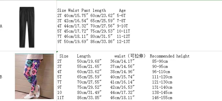Click the waist value '40cm/15.74"'

(122, 77)
